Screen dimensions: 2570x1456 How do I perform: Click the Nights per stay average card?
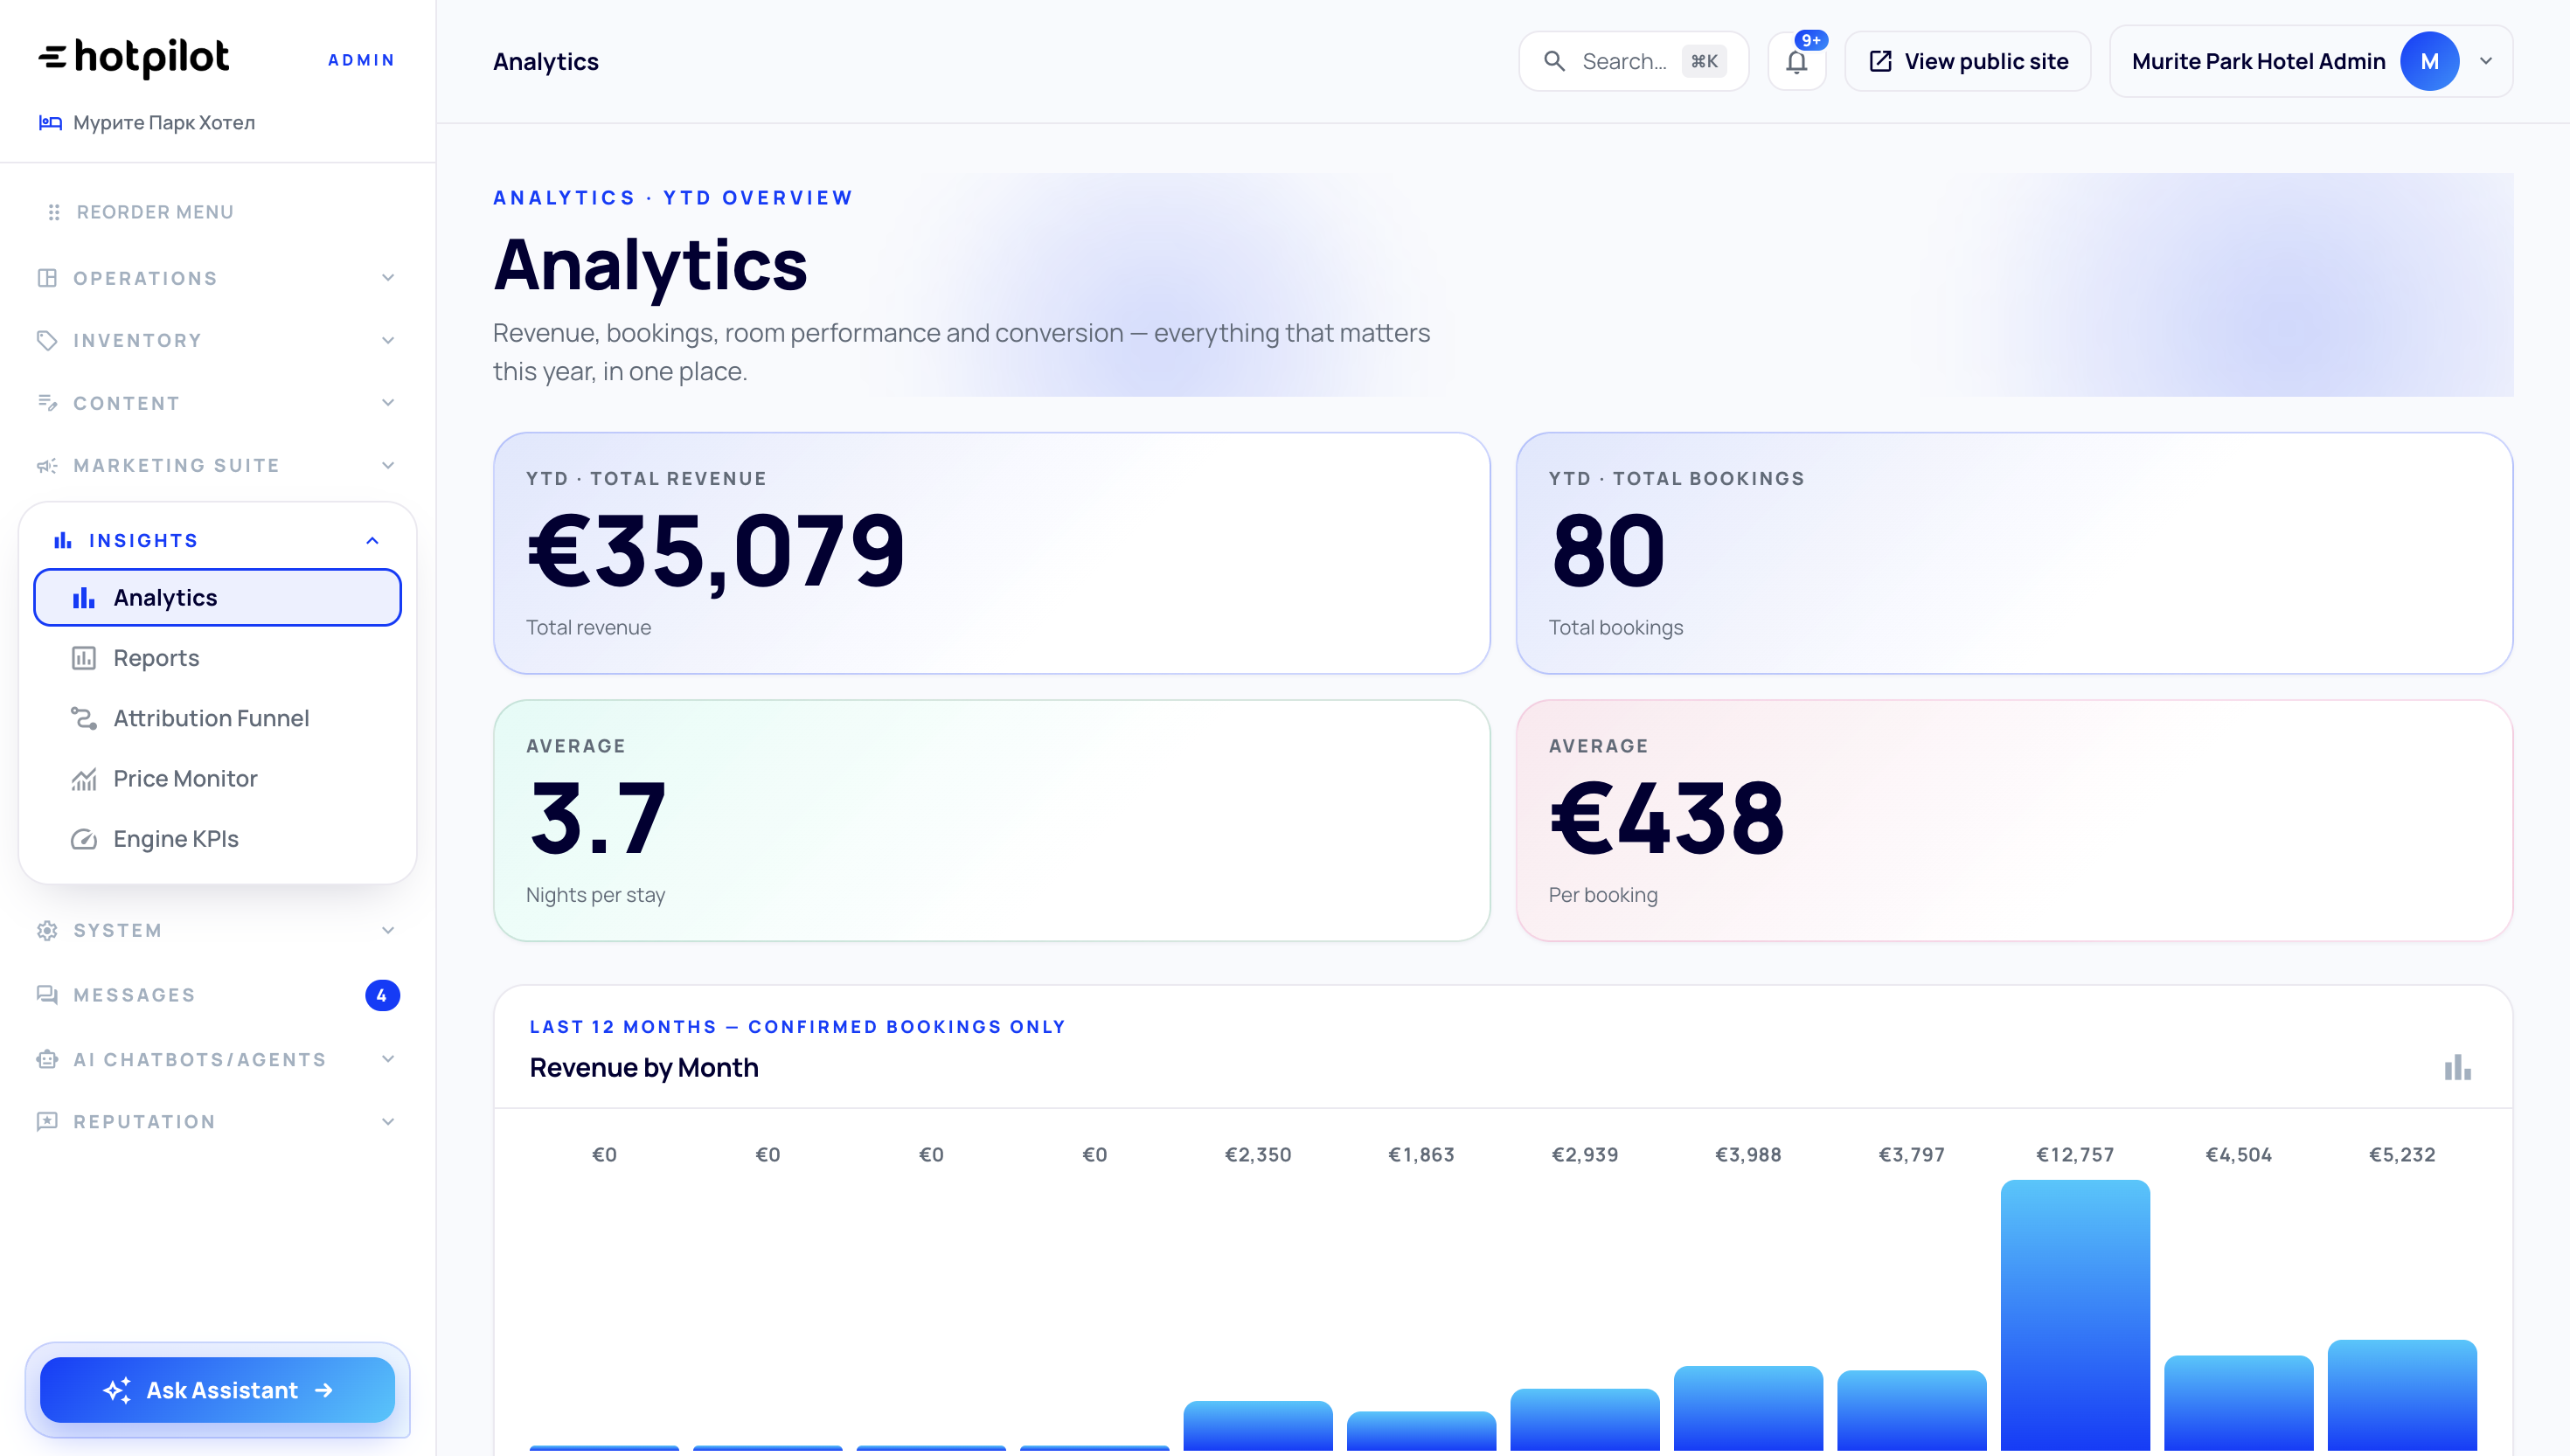click(992, 821)
